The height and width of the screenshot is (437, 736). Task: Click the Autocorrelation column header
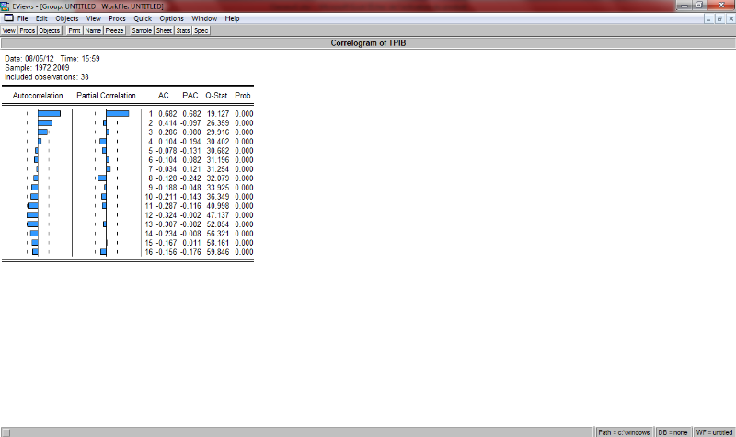[x=38, y=96]
